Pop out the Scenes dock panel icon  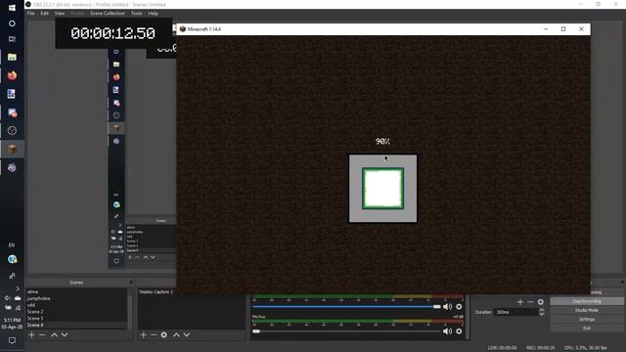(x=130, y=283)
